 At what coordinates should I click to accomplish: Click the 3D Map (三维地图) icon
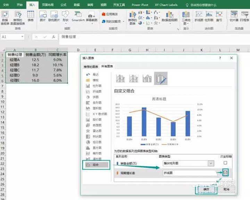click(186, 18)
